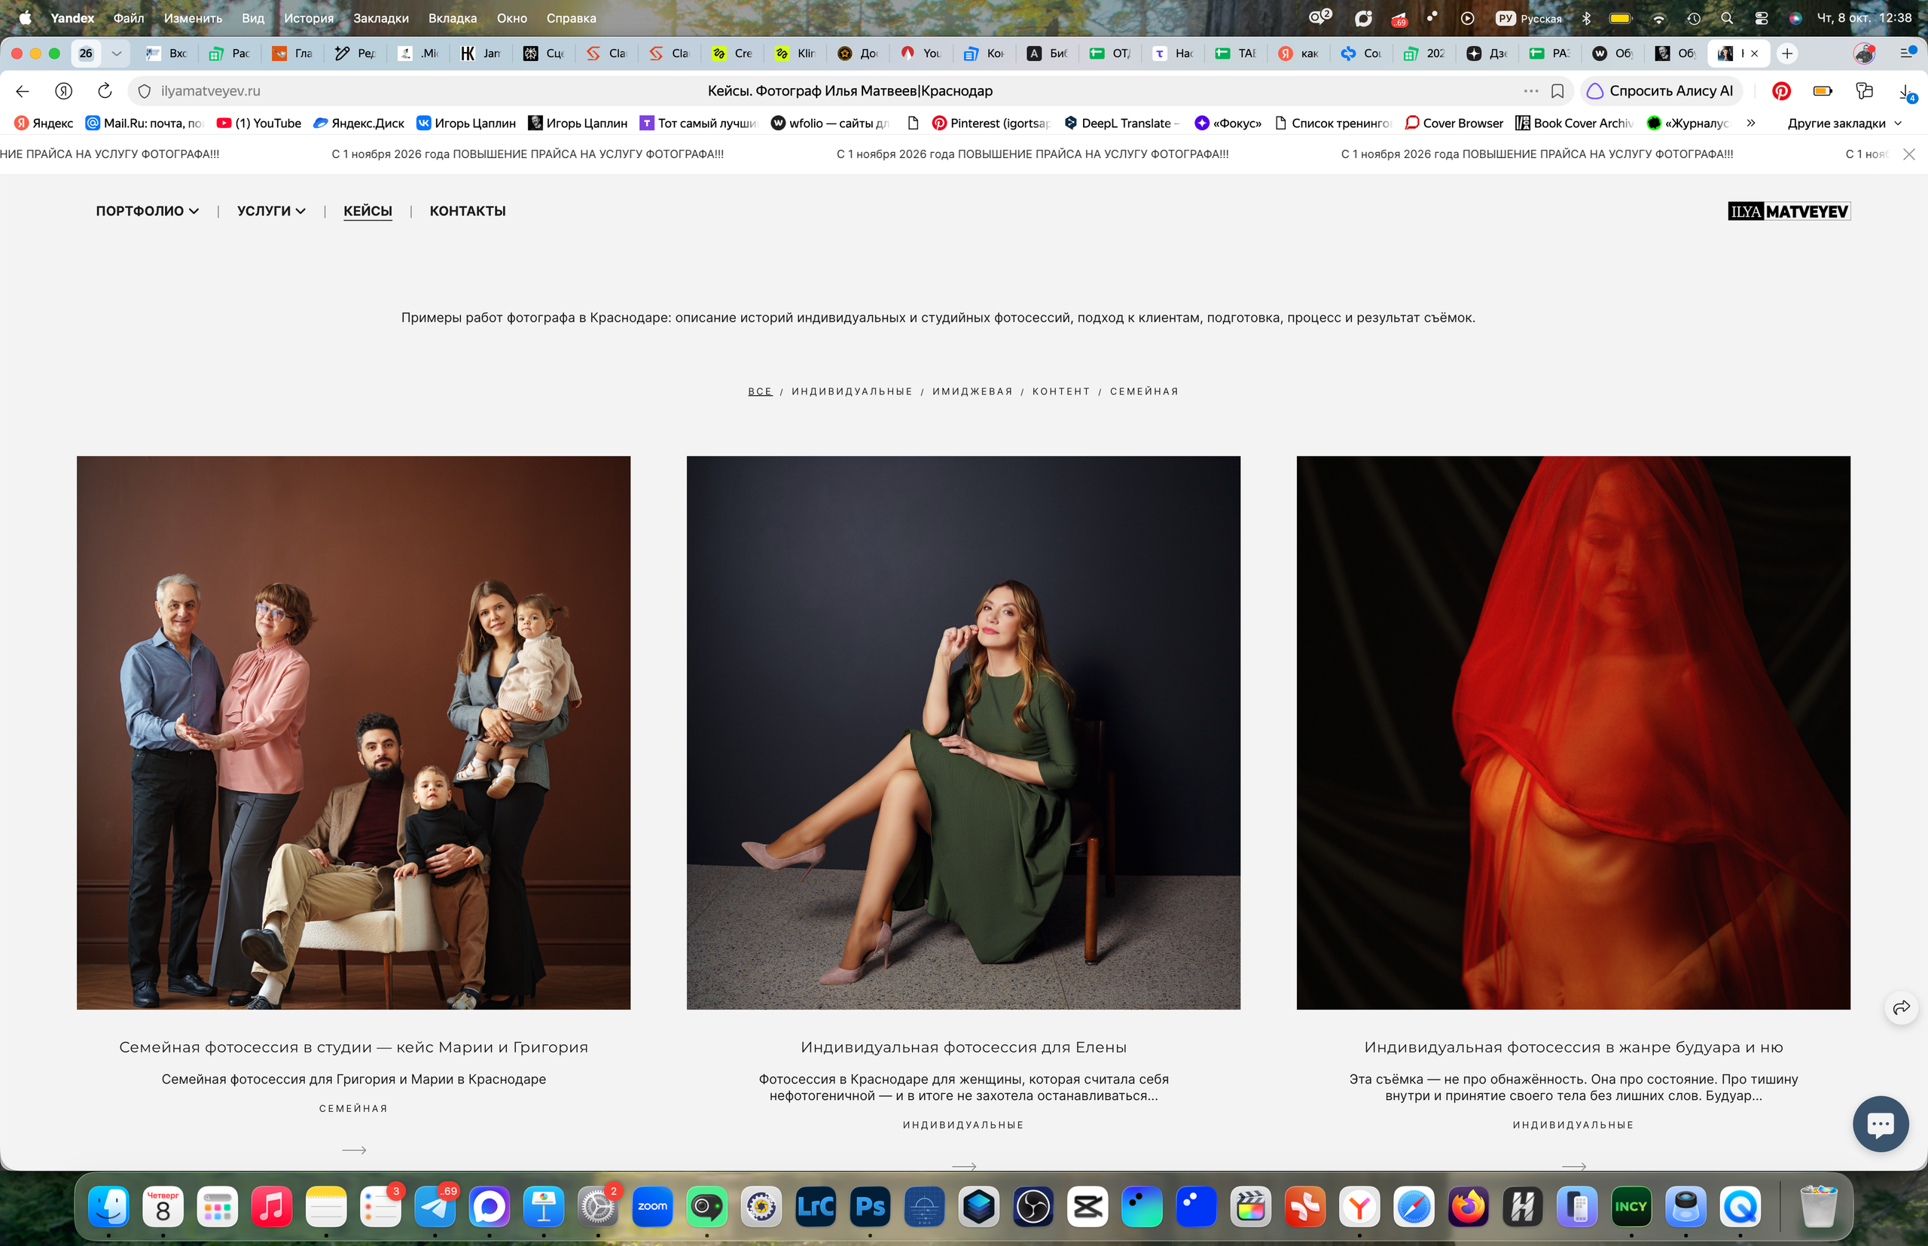The image size is (1928, 1246).
Task: Switch the Русская keyboard input source
Action: pyautogui.click(x=1529, y=18)
